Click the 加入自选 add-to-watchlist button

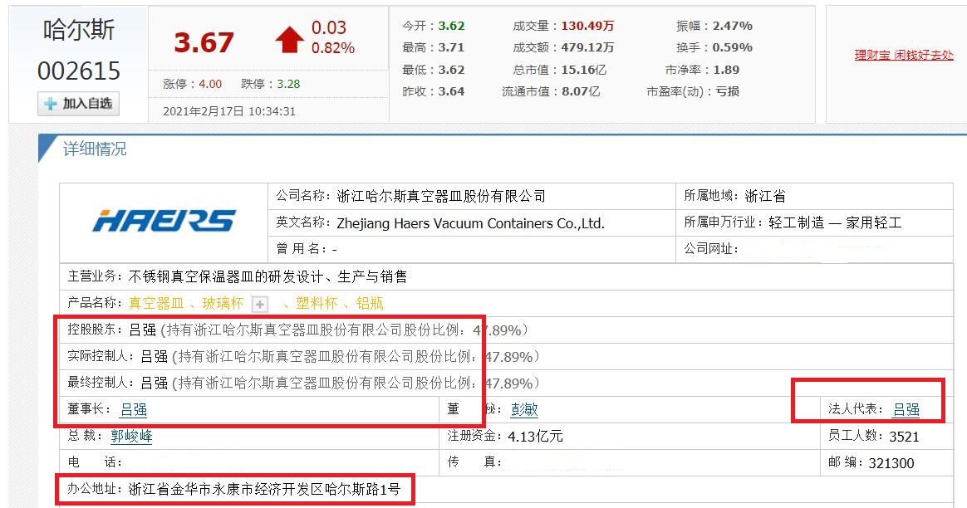point(78,104)
